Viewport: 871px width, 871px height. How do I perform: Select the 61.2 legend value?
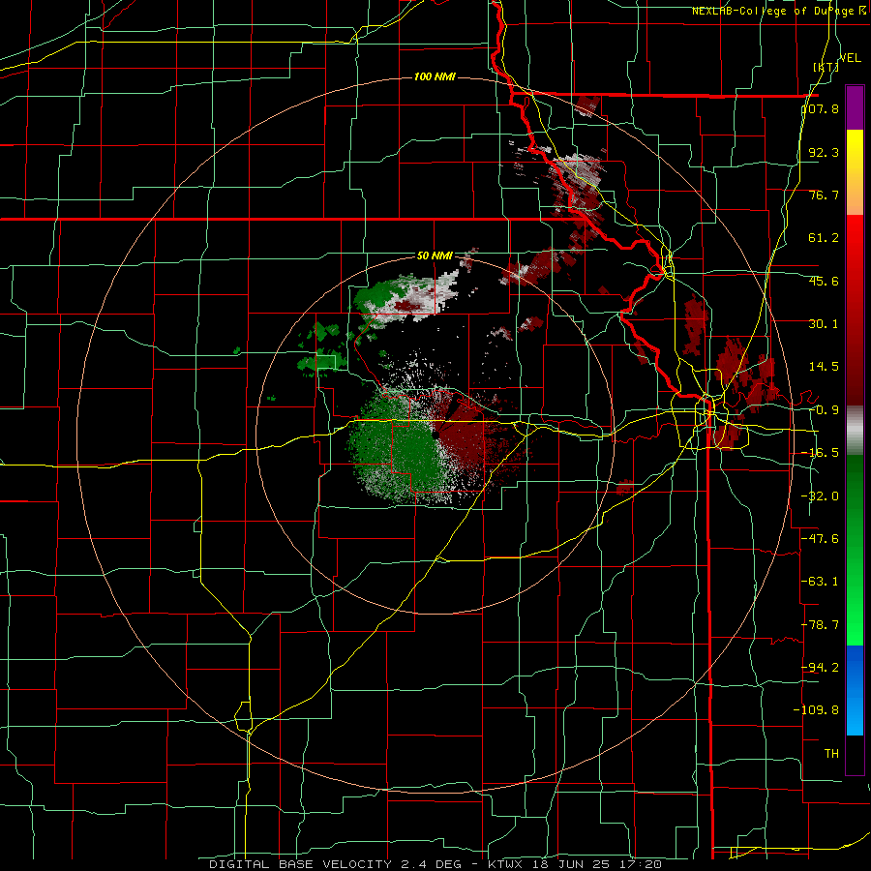[824, 238]
